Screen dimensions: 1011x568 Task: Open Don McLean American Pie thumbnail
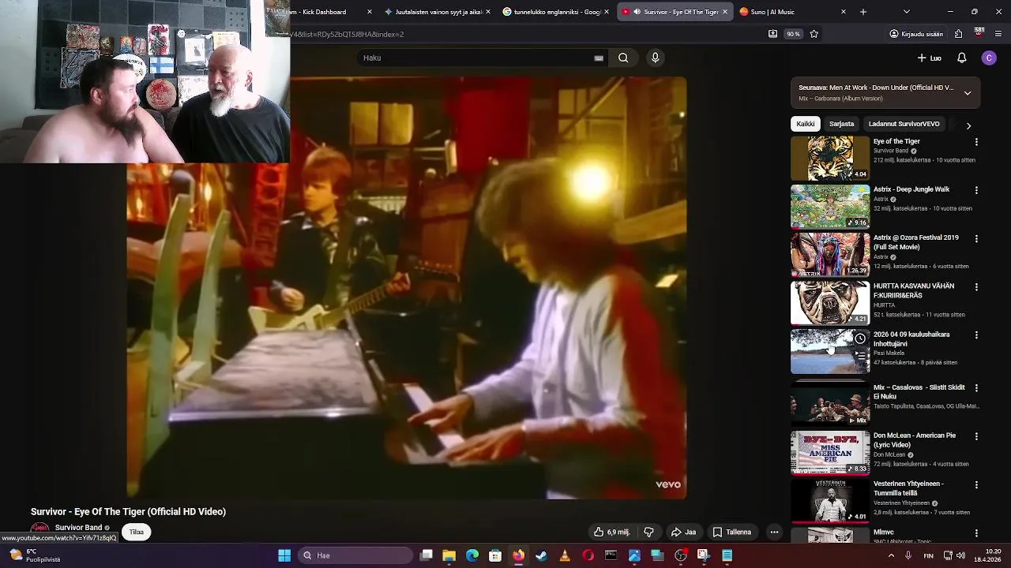830,452
